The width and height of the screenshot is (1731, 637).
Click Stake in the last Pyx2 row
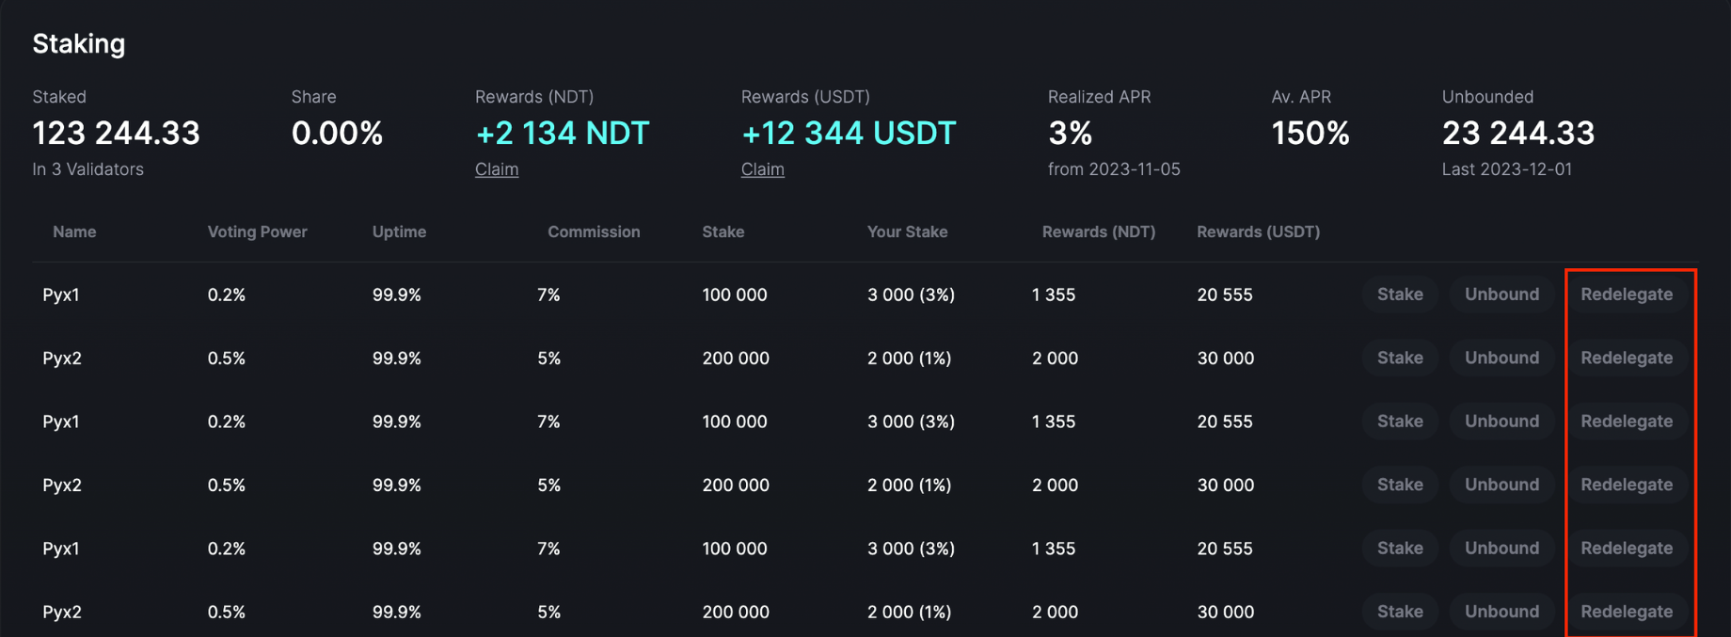point(1399,612)
